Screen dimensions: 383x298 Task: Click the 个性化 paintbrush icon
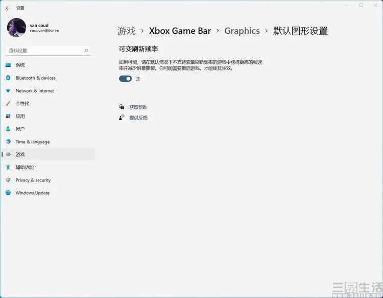pyautogui.click(x=8, y=103)
